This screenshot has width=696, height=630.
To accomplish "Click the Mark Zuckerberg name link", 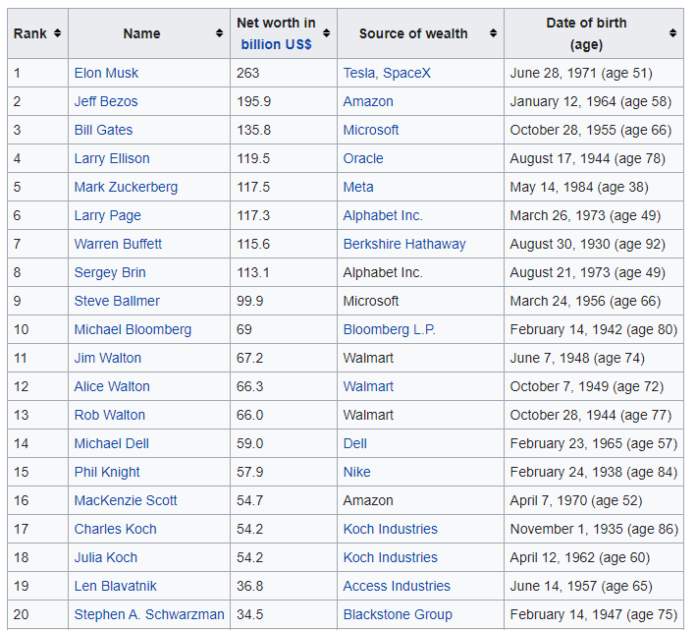I will 126,187.
